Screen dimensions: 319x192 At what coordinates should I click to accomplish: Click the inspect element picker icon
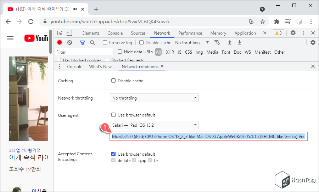click(60, 33)
